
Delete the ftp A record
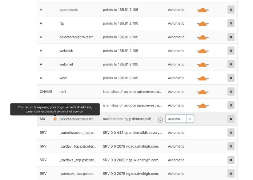(231, 23)
